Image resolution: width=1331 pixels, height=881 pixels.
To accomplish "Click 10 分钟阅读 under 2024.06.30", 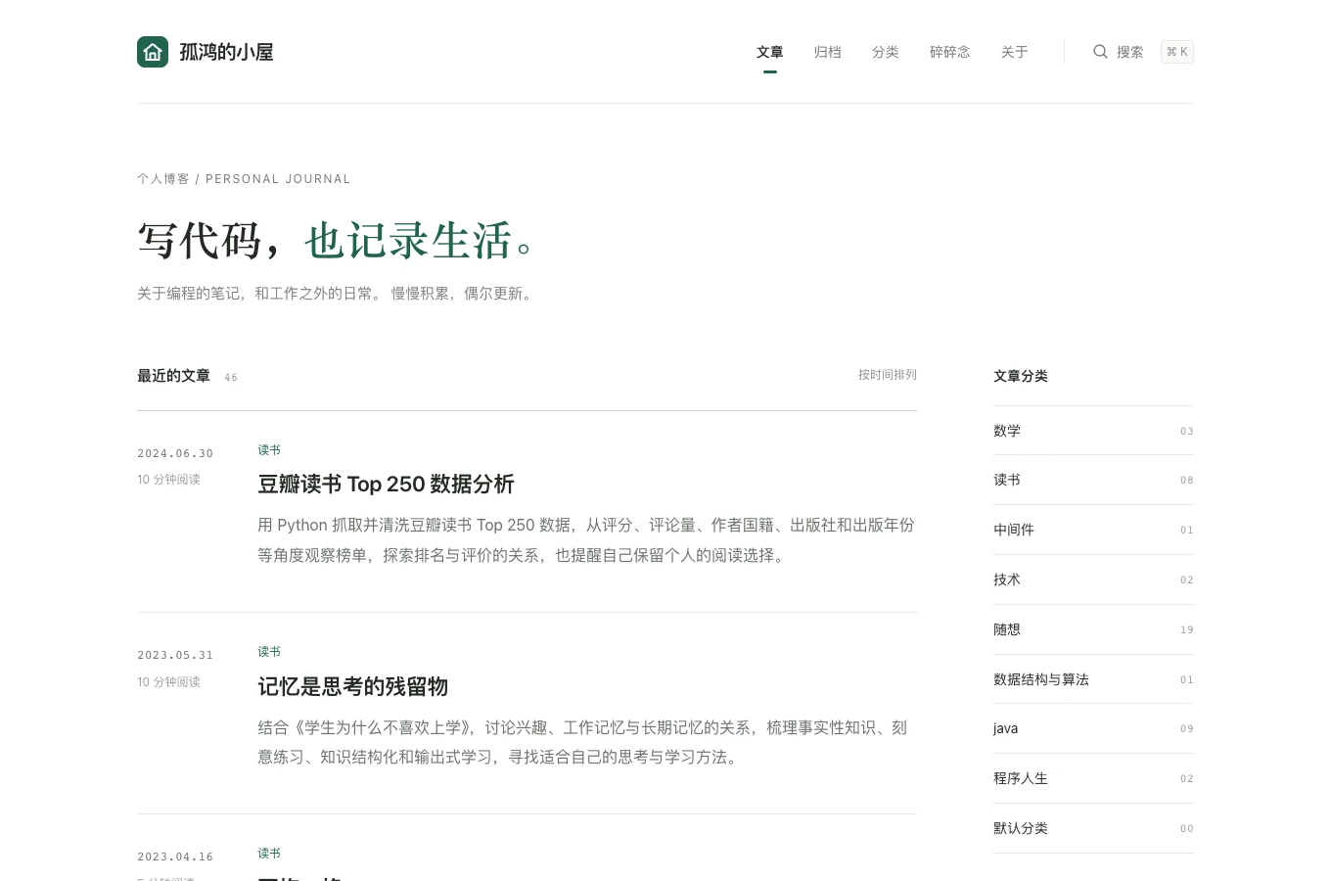I will pyautogui.click(x=168, y=480).
